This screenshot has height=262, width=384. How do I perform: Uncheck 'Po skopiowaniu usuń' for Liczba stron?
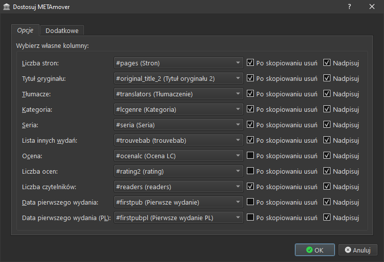point(250,63)
